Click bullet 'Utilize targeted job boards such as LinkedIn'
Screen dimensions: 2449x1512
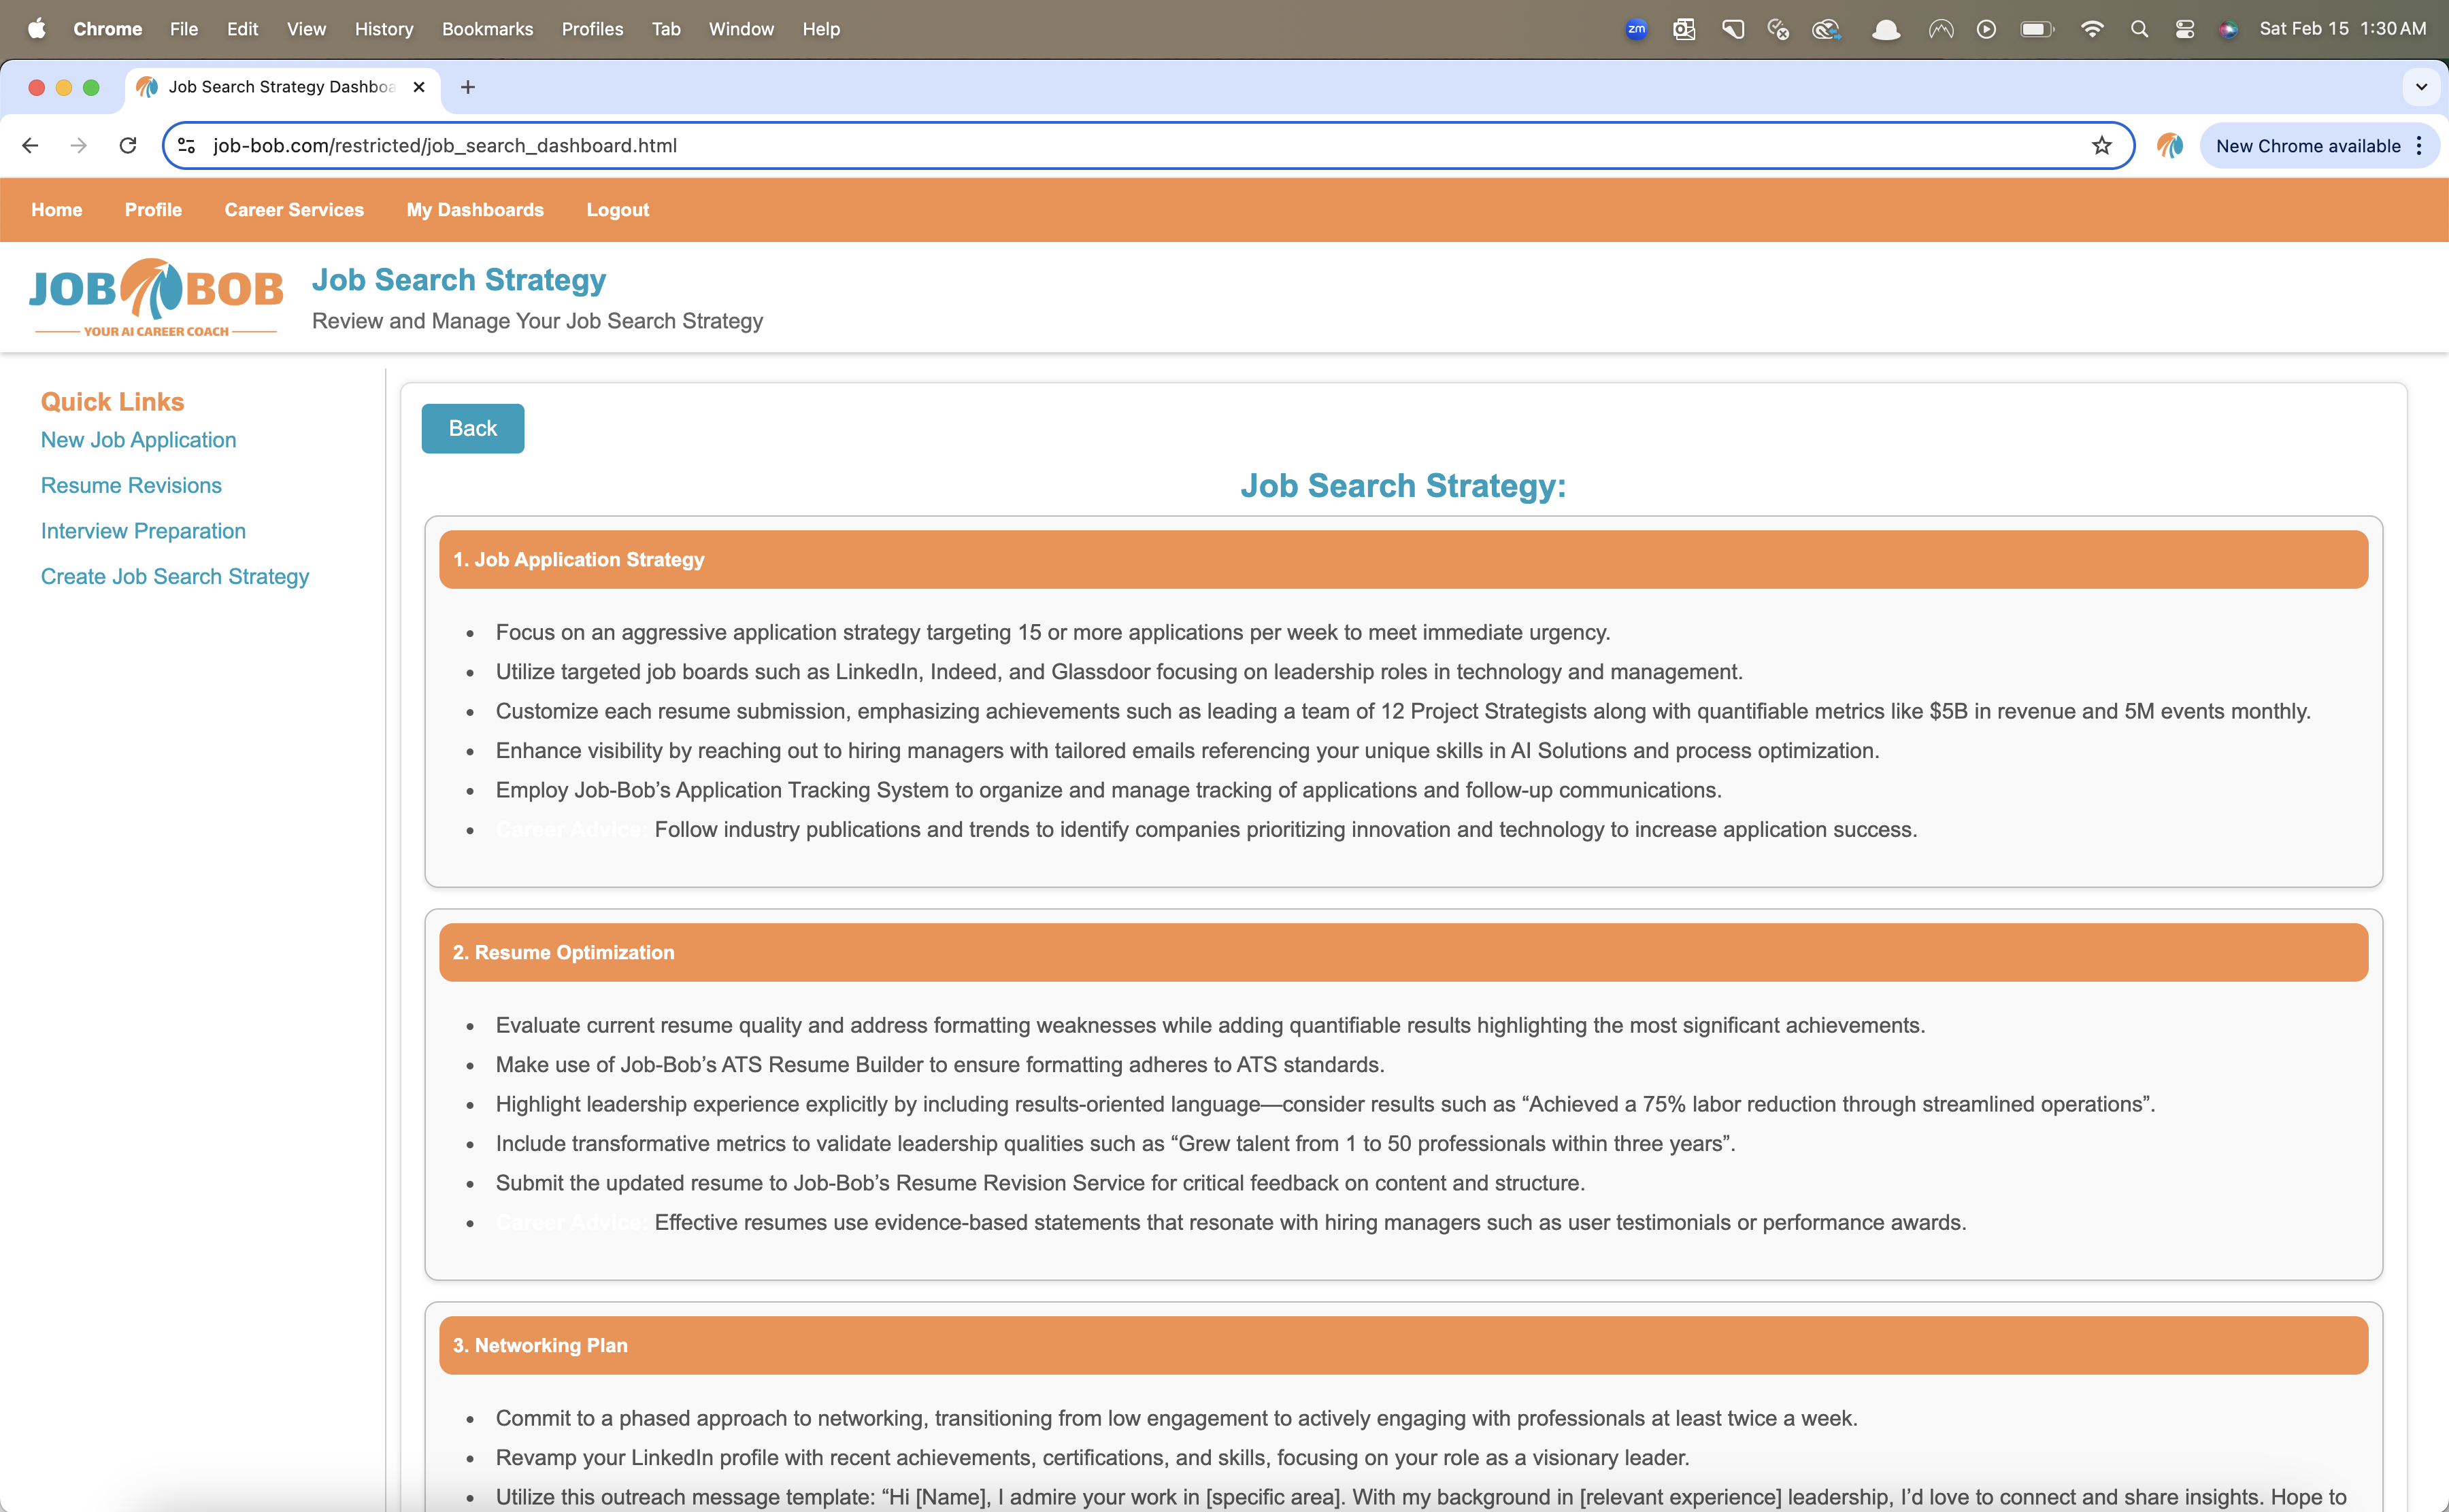click(x=1118, y=672)
